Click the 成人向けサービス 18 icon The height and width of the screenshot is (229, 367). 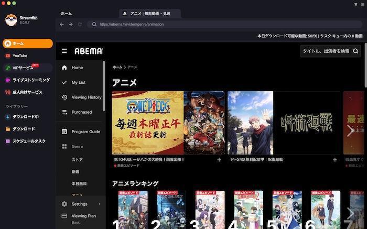(8, 92)
